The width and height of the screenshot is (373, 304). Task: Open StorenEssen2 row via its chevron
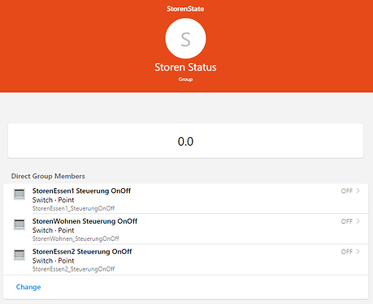click(358, 251)
